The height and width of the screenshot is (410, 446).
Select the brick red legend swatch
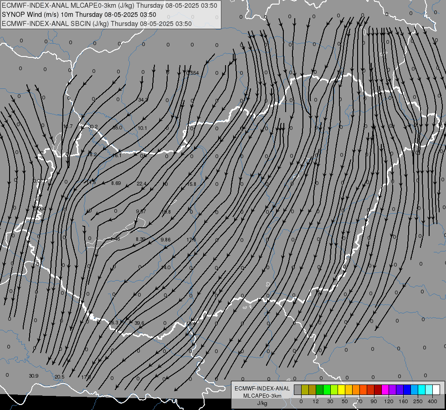[x=371, y=389]
